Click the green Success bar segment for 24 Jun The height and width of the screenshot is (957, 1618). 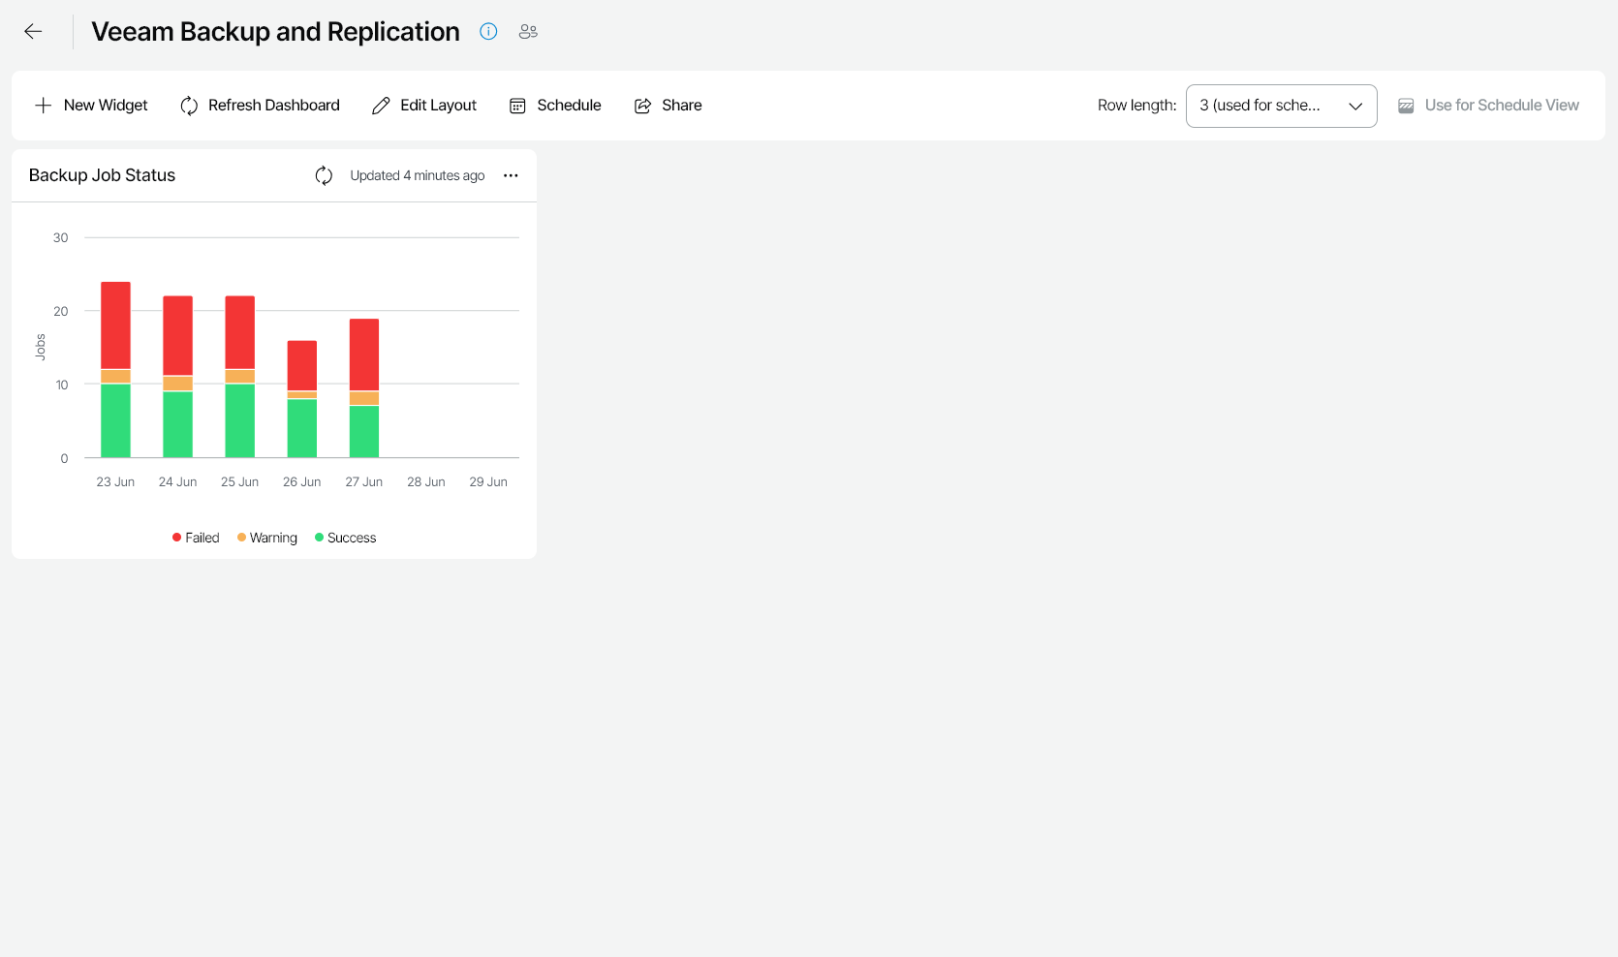177,424
